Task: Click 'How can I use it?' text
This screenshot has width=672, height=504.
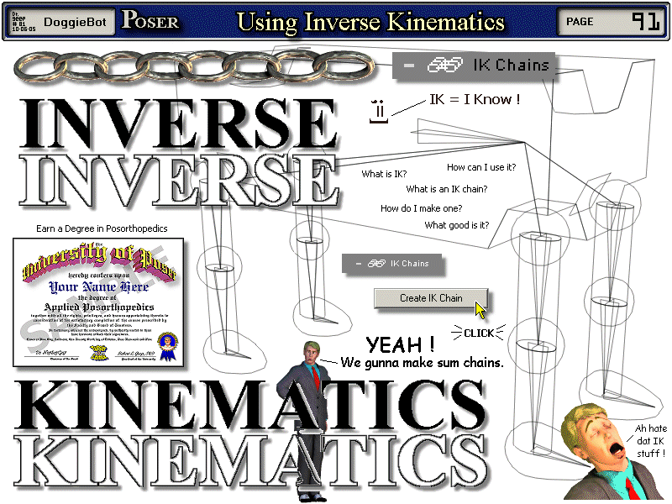Action: (481, 167)
